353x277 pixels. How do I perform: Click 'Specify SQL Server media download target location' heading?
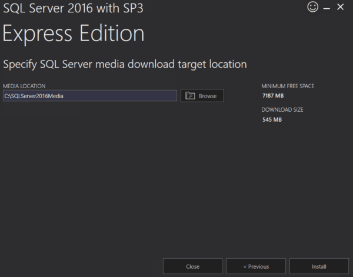[x=125, y=65]
